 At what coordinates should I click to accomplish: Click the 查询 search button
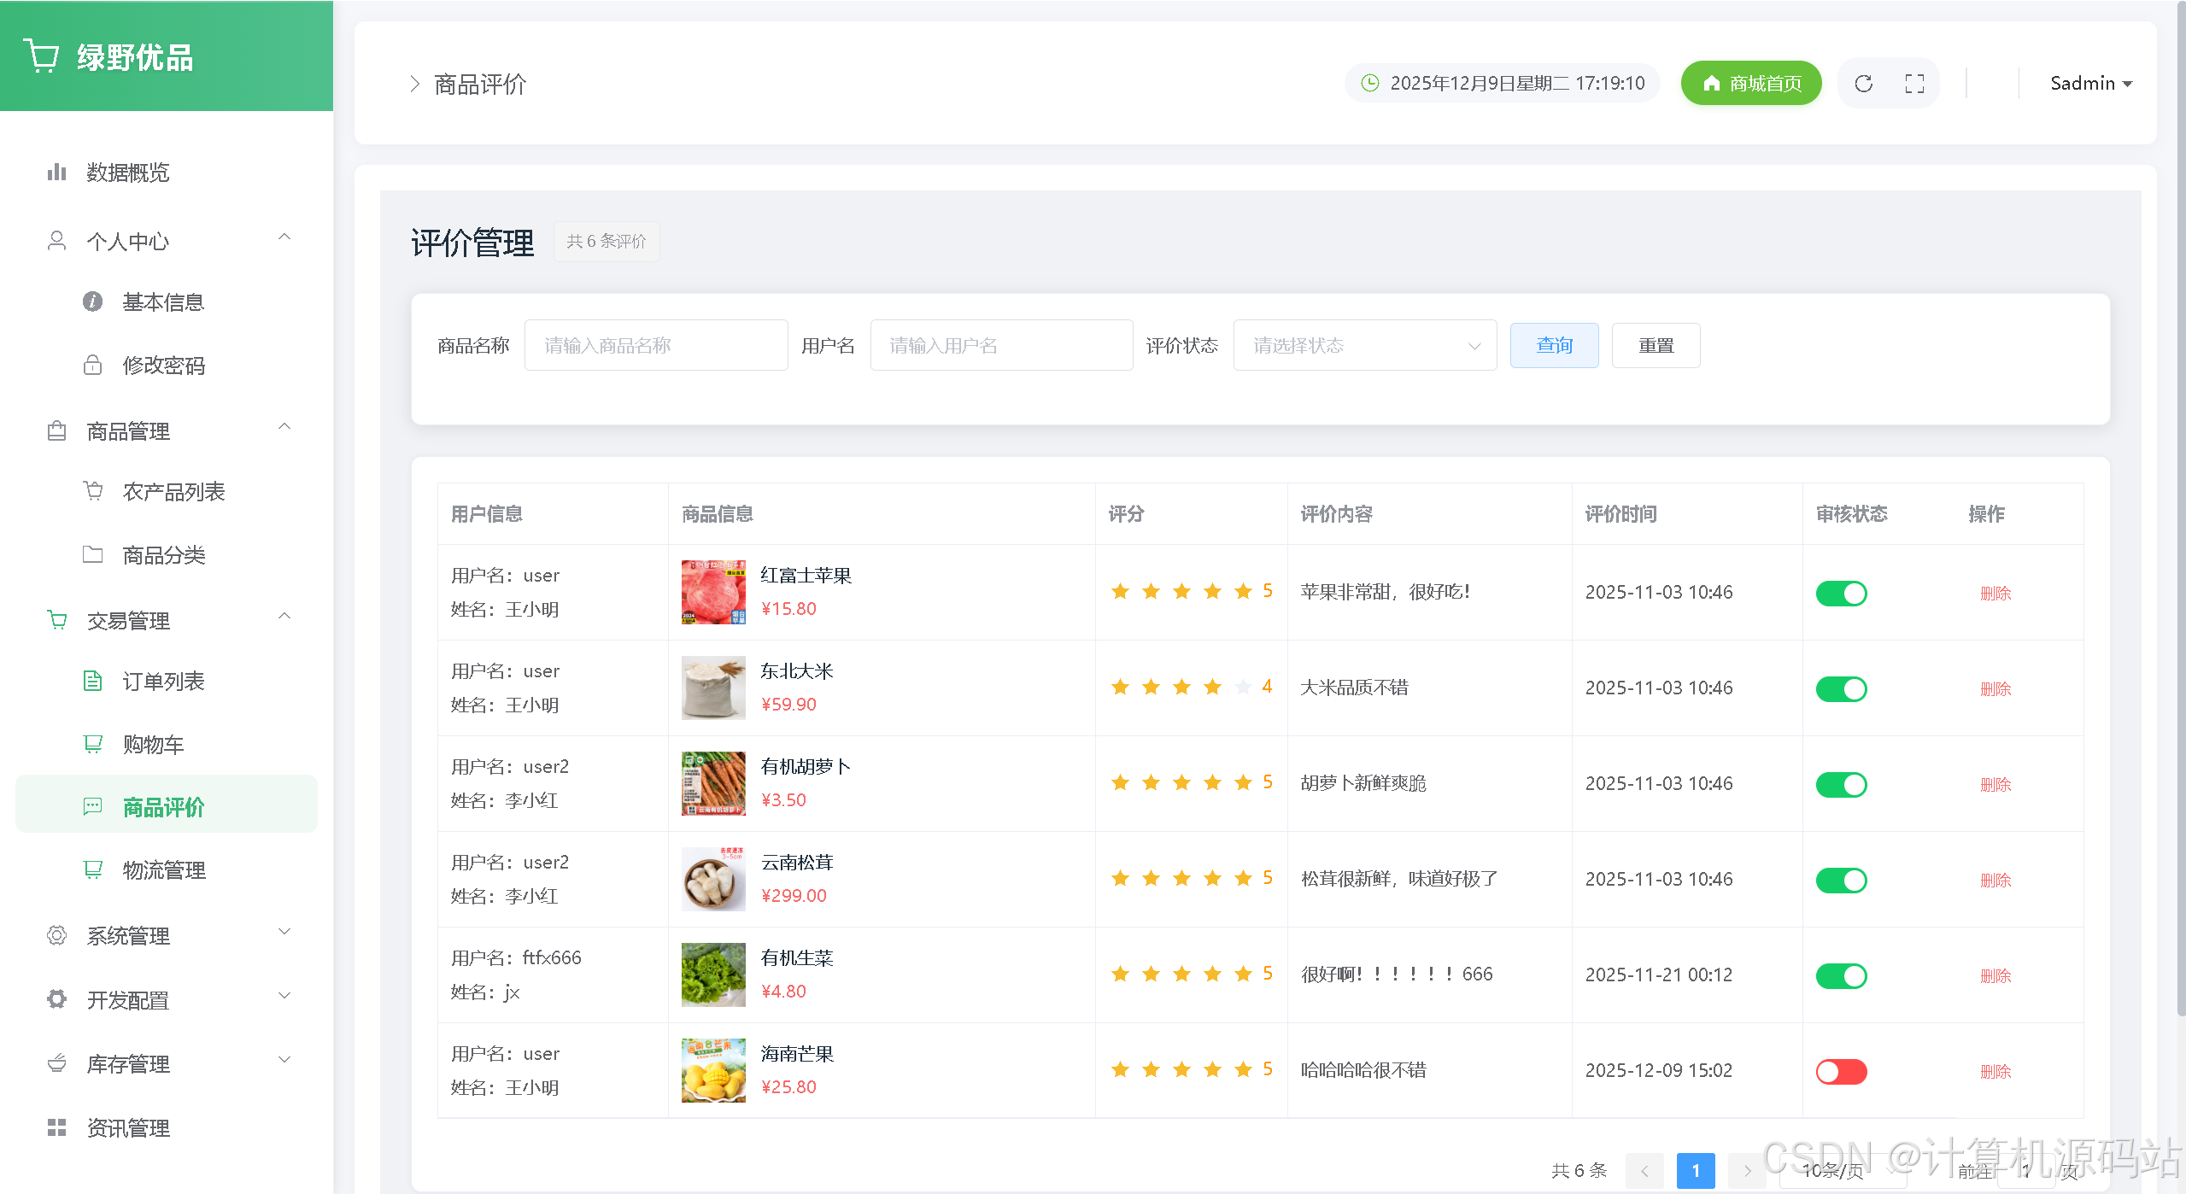(x=1554, y=345)
